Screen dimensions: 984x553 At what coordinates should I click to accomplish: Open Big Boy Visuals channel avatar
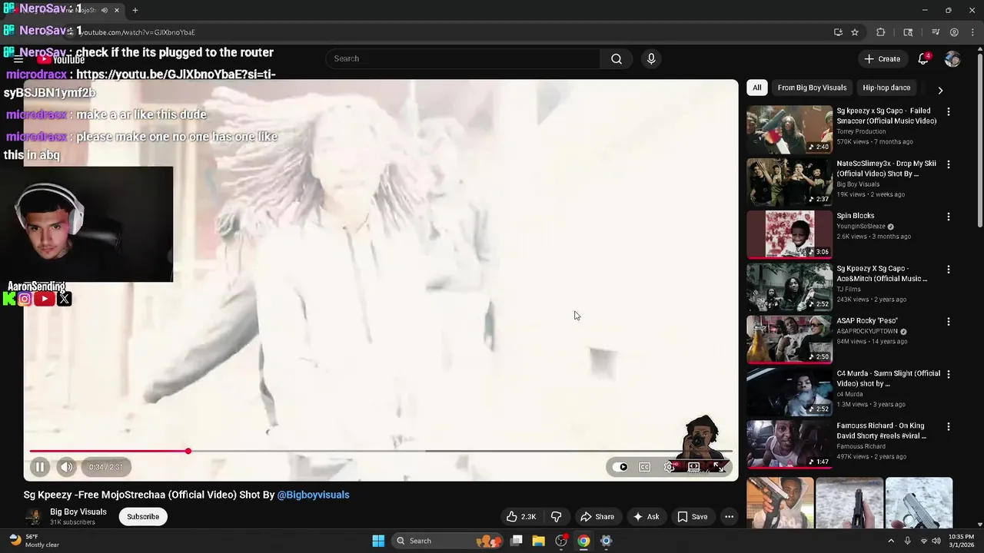[x=33, y=517]
